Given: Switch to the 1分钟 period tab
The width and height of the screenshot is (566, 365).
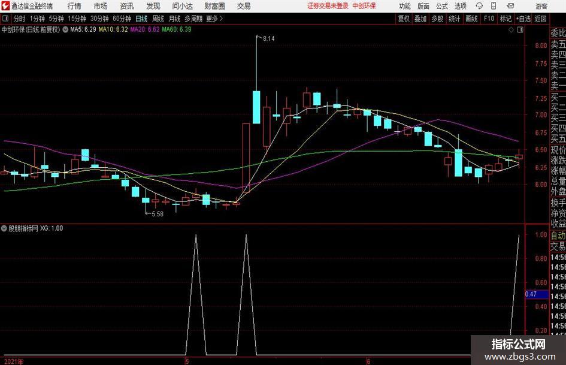Looking at the screenshot, I should 37,19.
